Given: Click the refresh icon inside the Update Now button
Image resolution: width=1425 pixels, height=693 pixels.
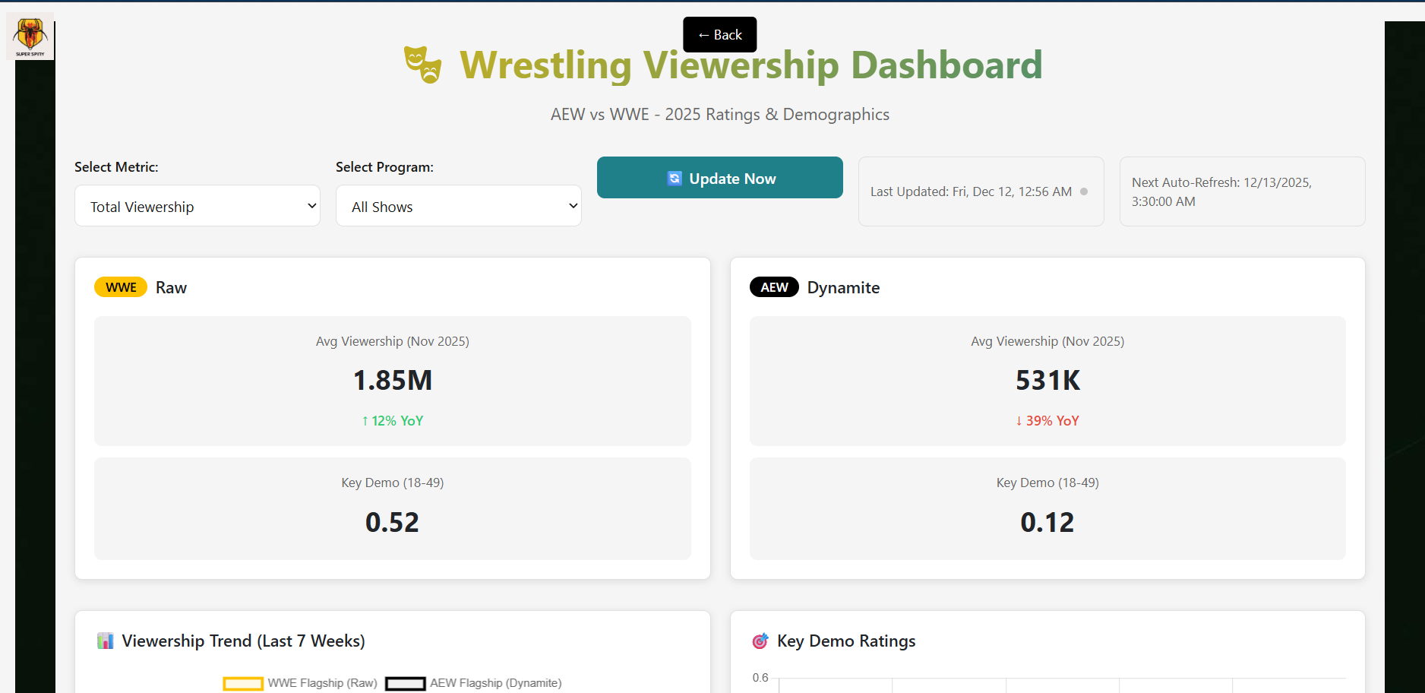Looking at the screenshot, I should 675,178.
